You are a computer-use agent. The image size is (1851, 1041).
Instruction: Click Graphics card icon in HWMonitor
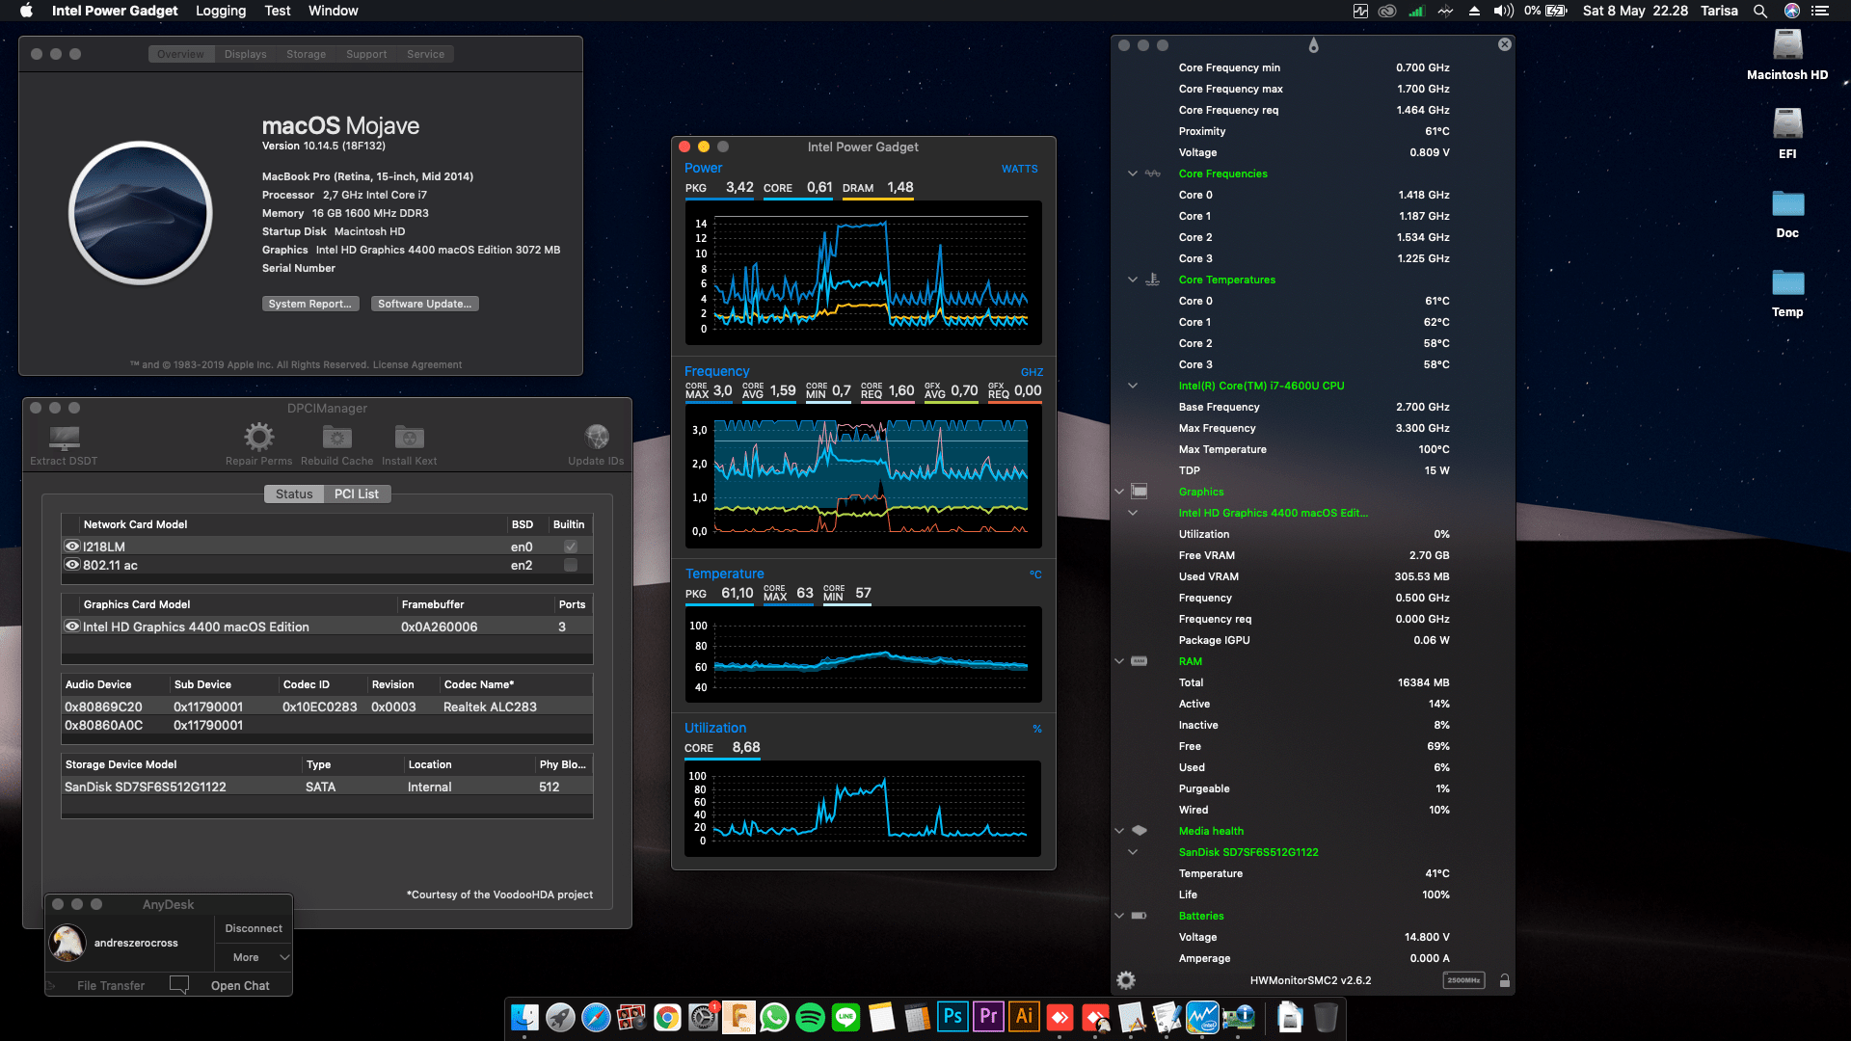tap(1139, 492)
